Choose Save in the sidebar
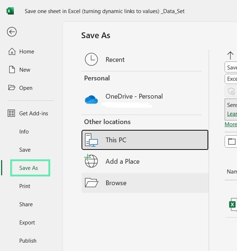 coord(25,150)
